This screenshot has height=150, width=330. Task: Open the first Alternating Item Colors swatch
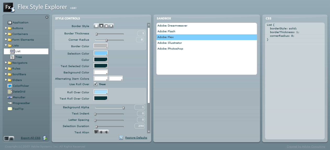101,79
